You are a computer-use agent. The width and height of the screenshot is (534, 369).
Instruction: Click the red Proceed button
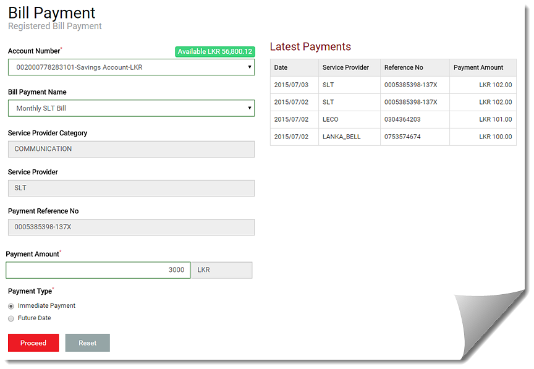tap(33, 343)
